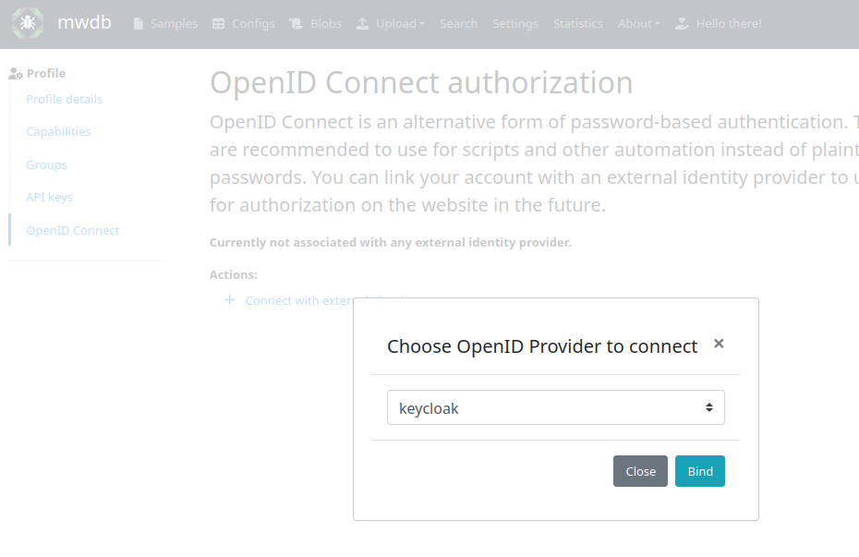Select OpenID Connect sidebar item

[x=72, y=230]
